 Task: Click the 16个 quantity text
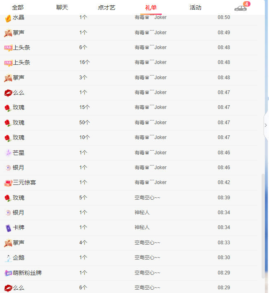click(85, 62)
